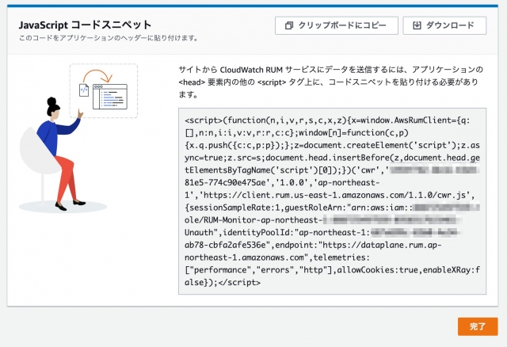This screenshot has height=347, width=507.
Task: Click the JavaScript コードスニペット heading
Action: click(85, 25)
